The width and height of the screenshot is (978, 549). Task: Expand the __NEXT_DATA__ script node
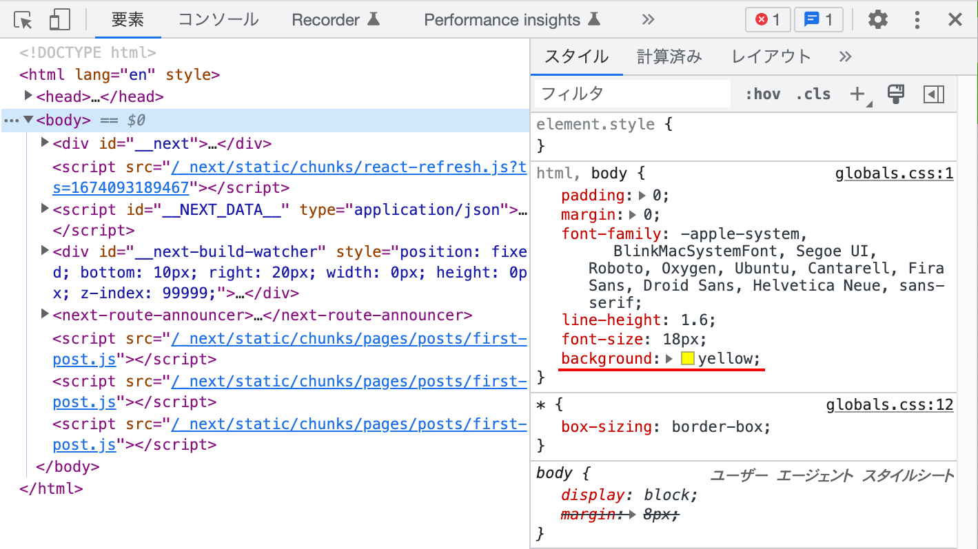point(45,208)
